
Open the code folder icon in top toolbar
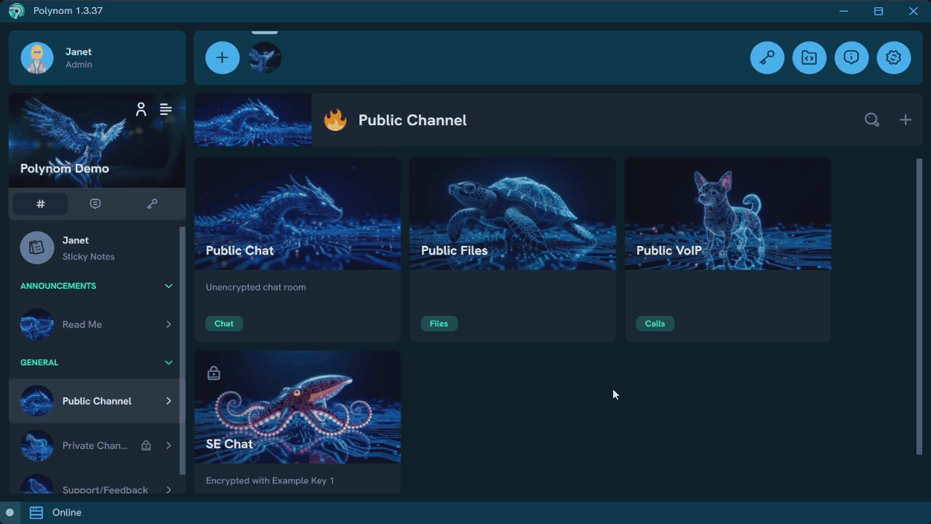tap(810, 57)
